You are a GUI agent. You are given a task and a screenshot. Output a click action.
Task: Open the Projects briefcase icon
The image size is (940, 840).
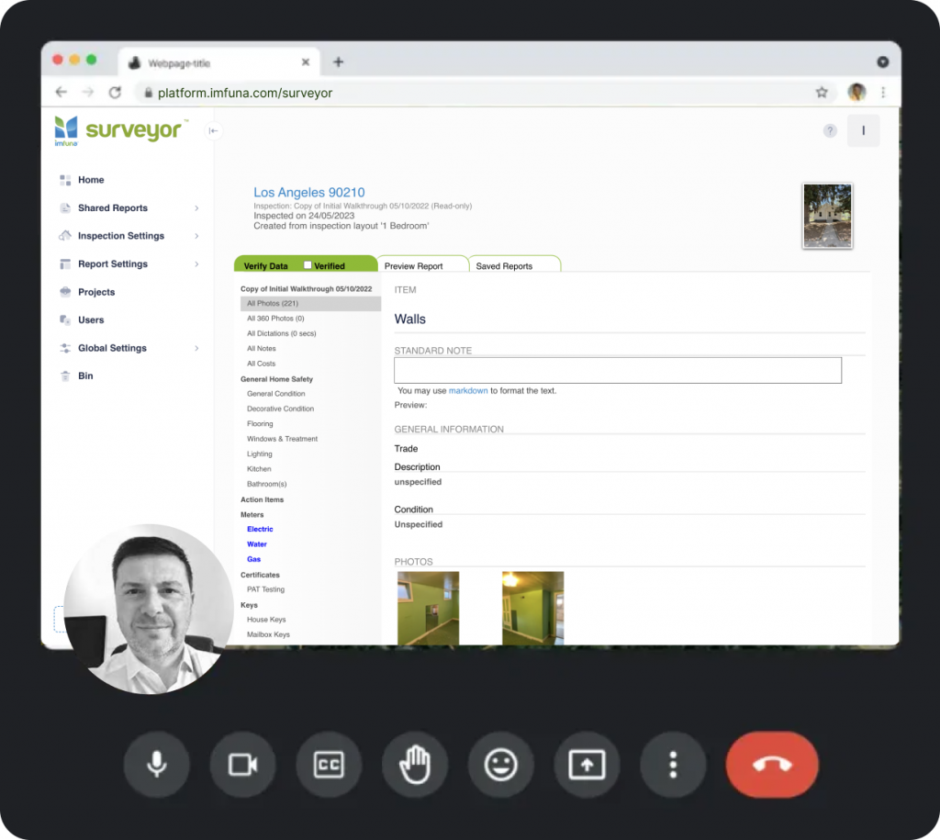[x=64, y=292]
